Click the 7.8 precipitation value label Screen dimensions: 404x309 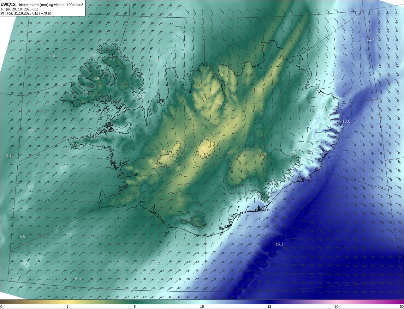coord(94,54)
